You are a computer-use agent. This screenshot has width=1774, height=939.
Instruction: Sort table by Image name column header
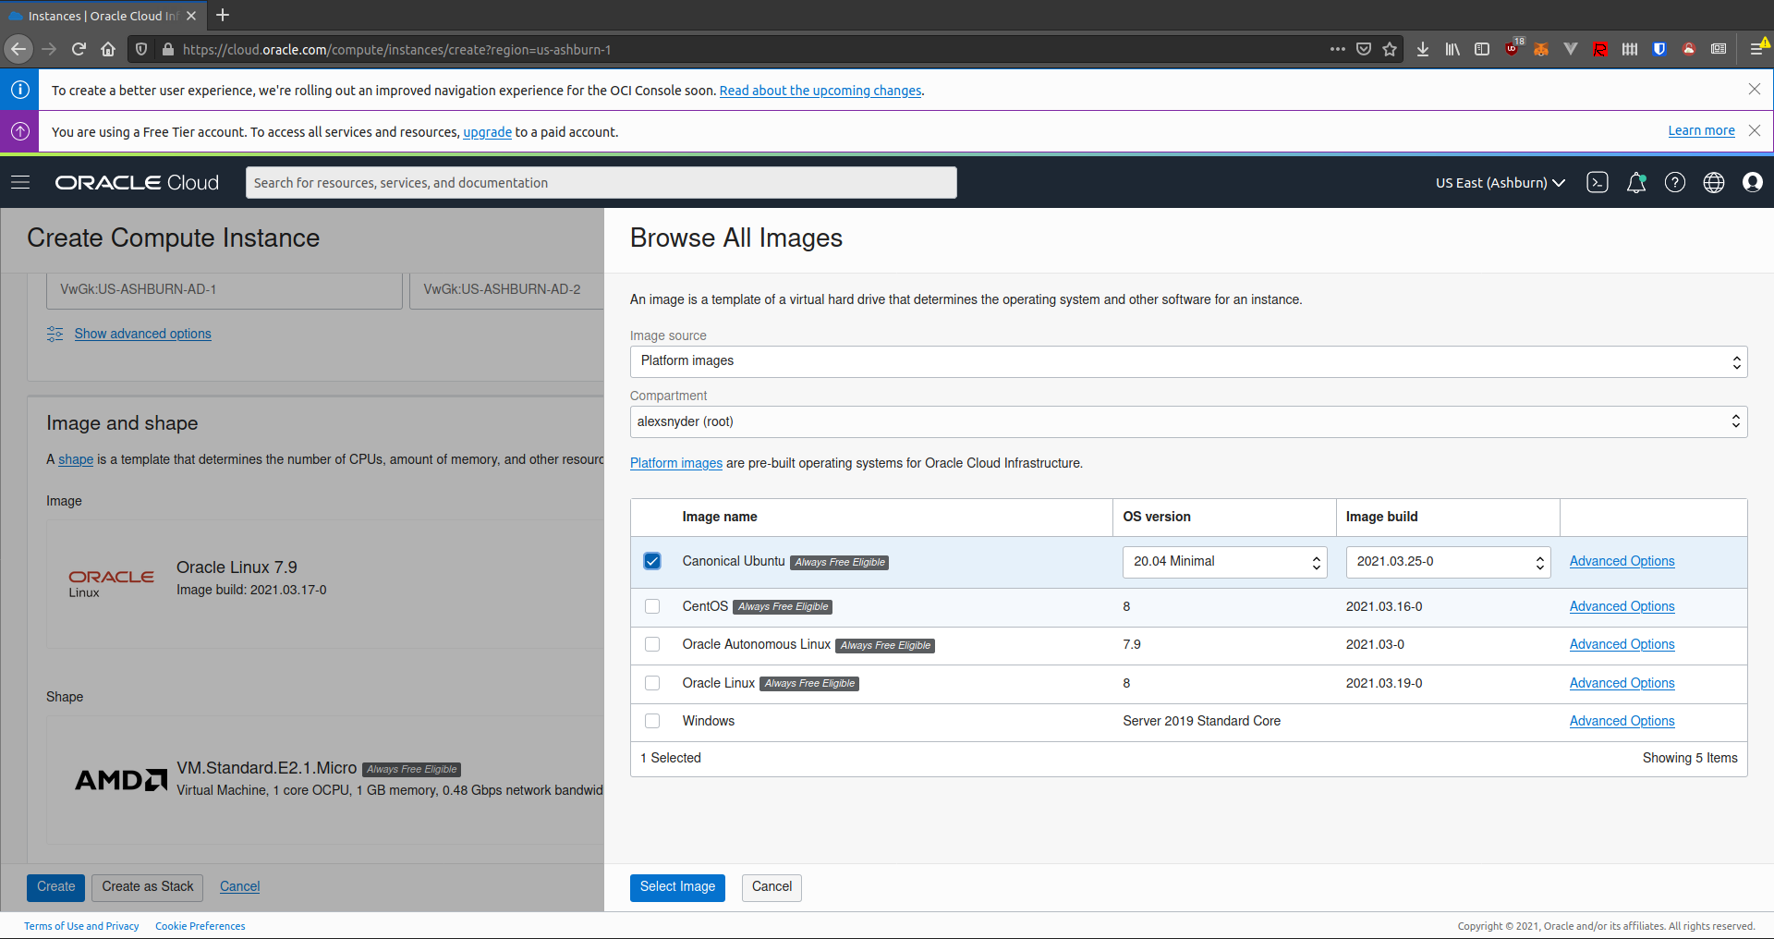(720, 517)
